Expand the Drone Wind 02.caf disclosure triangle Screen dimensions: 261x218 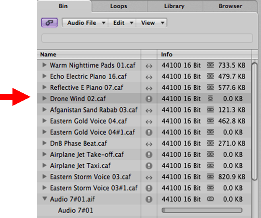[x=44, y=99]
